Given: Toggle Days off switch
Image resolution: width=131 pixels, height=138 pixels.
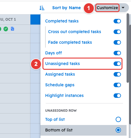Looking at the screenshot, I should pos(117,53).
